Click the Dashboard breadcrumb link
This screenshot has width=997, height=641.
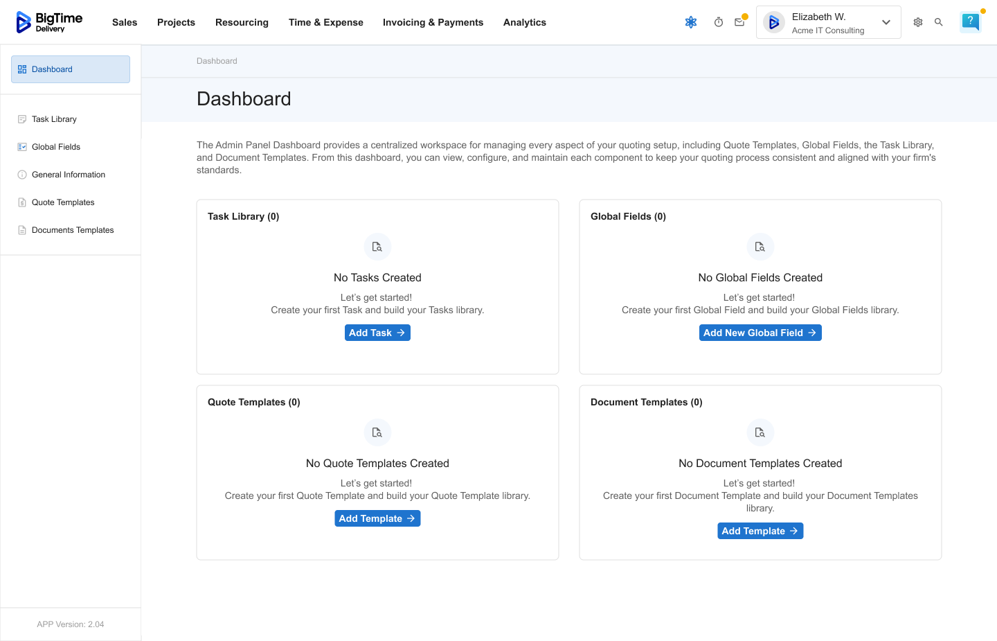(217, 61)
